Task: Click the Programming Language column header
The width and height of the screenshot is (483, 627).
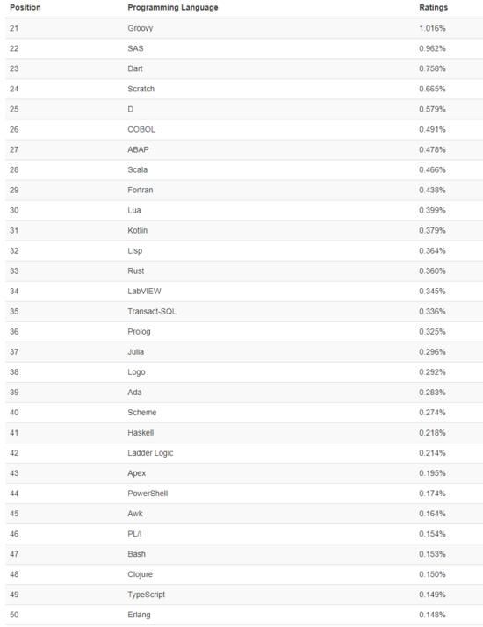Action: pos(173,8)
